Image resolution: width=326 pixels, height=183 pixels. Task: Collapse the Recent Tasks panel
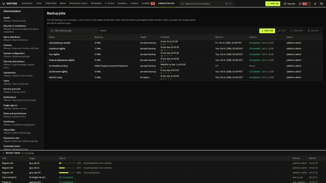3,153
